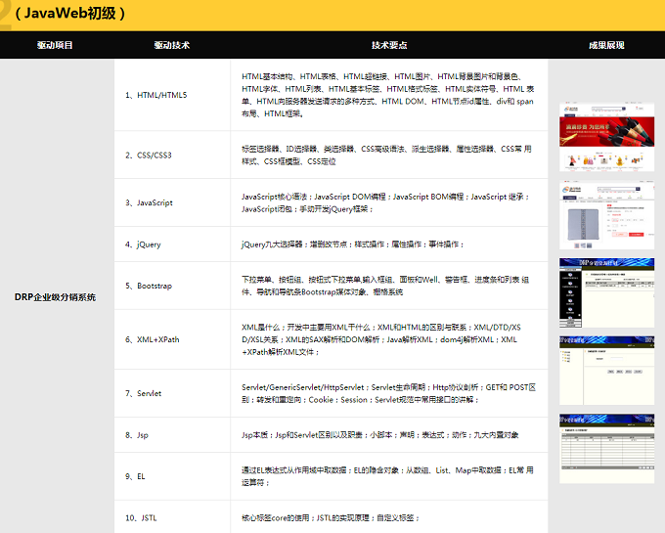Select the HTML/HTML5 technology row

pyautogui.click(x=155, y=95)
